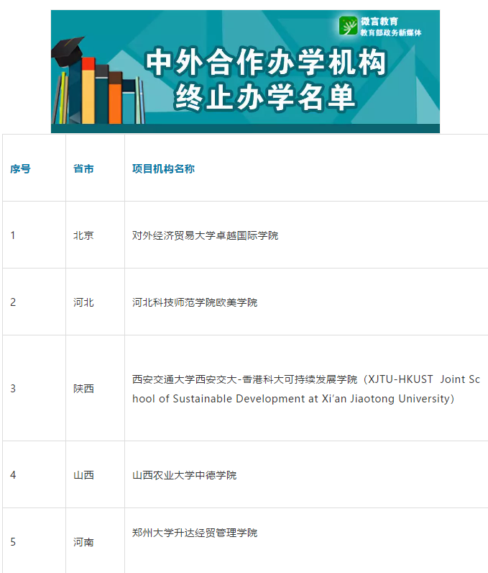Select 山西农业大学中德学院 entry
Viewport: 488px width, 573px height.
pyautogui.click(x=184, y=475)
